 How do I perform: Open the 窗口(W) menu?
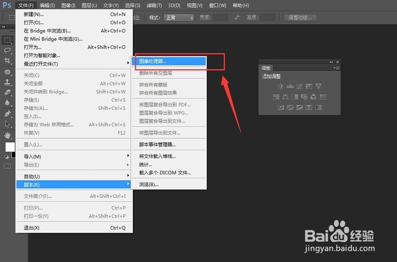(218, 5)
